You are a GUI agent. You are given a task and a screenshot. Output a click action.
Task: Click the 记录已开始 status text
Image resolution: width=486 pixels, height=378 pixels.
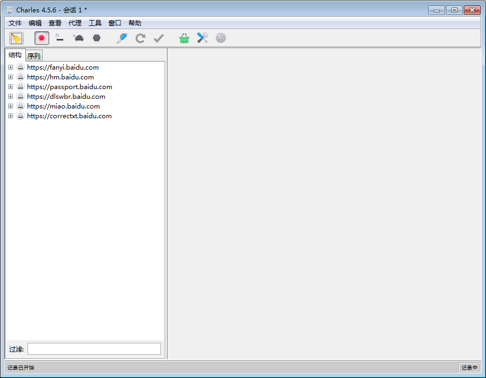coord(21,368)
